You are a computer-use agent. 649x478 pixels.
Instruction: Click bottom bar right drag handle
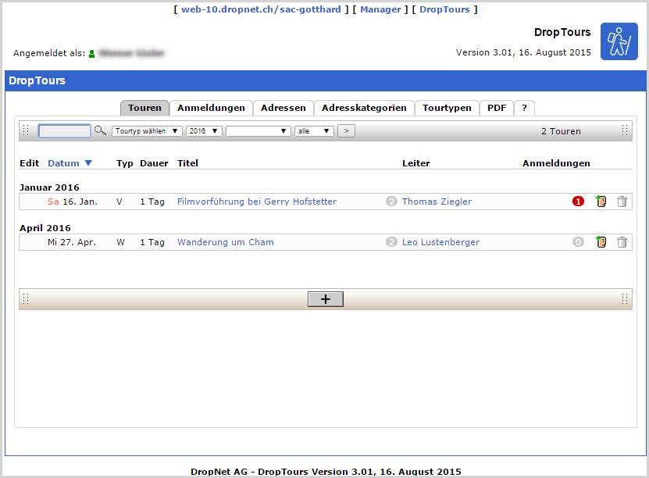(x=625, y=299)
